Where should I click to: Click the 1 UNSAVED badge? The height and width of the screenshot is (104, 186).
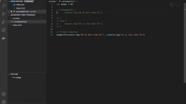[29, 1]
